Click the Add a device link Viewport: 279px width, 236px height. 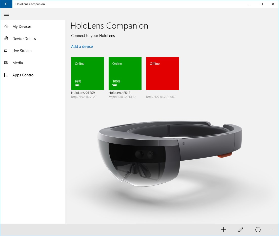(82, 47)
